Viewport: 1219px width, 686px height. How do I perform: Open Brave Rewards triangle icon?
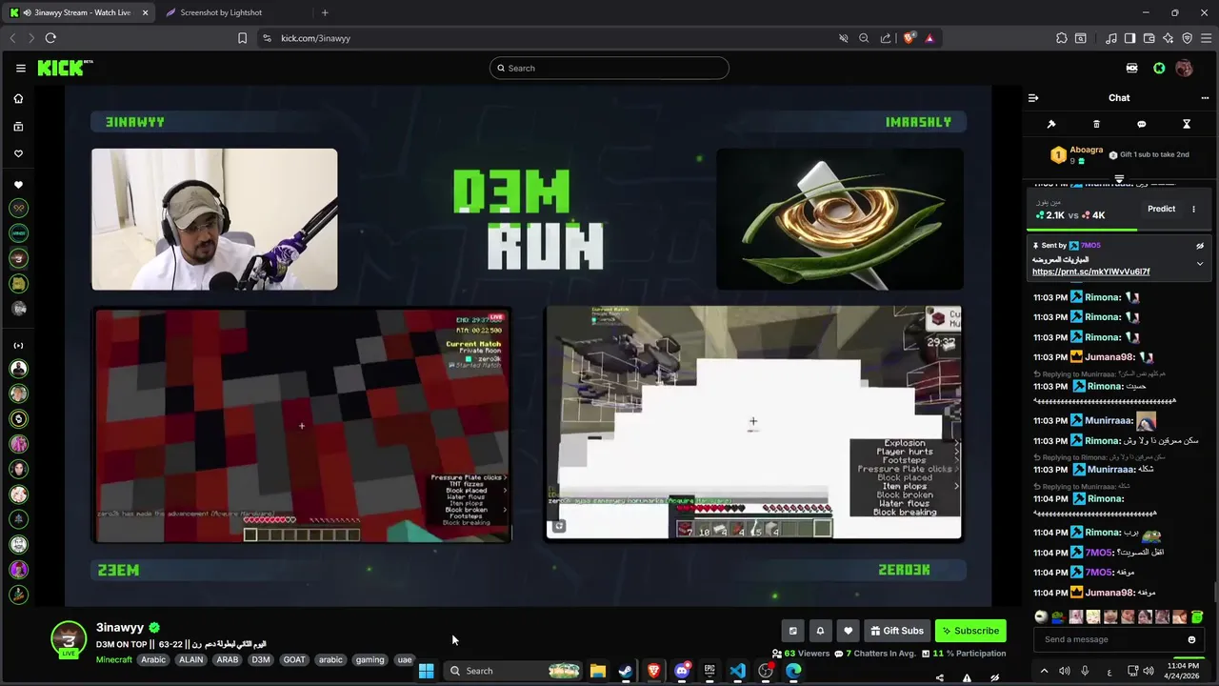[929, 38]
